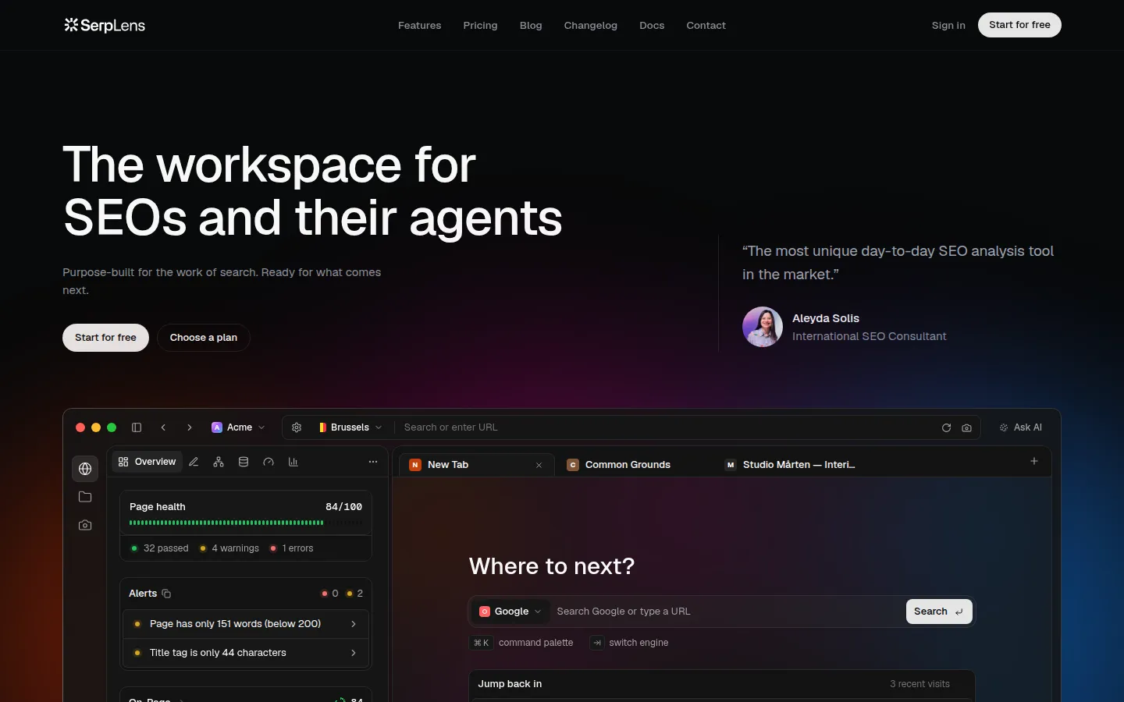Open the bar chart panel icon

tap(293, 462)
